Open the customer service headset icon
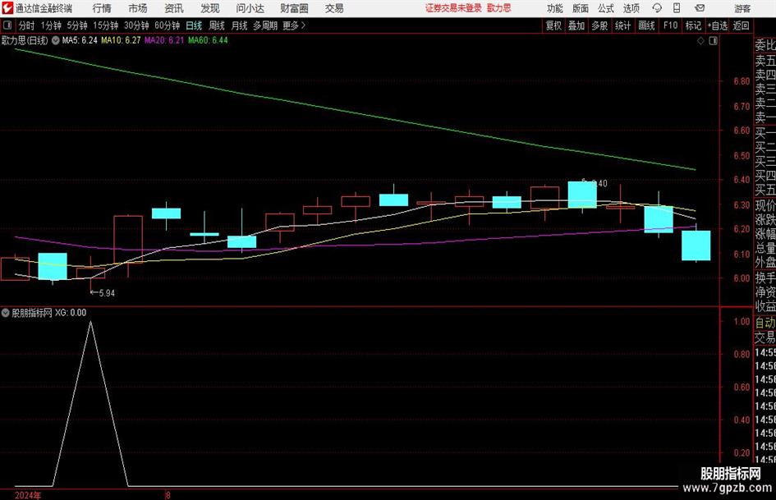Viewport: 776px width, 500px height. (657, 8)
